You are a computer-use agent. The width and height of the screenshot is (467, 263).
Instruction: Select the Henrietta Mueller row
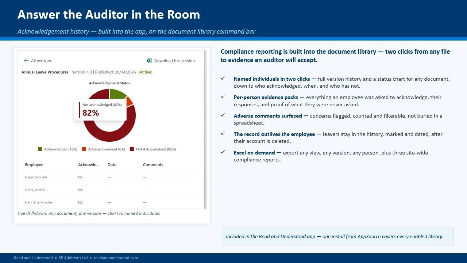click(109, 202)
